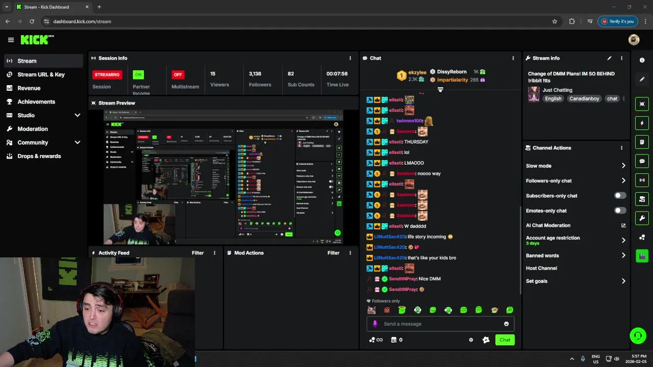Open Mod Actions panel options menu
Viewport: 653px width, 367px height.
tap(350, 253)
